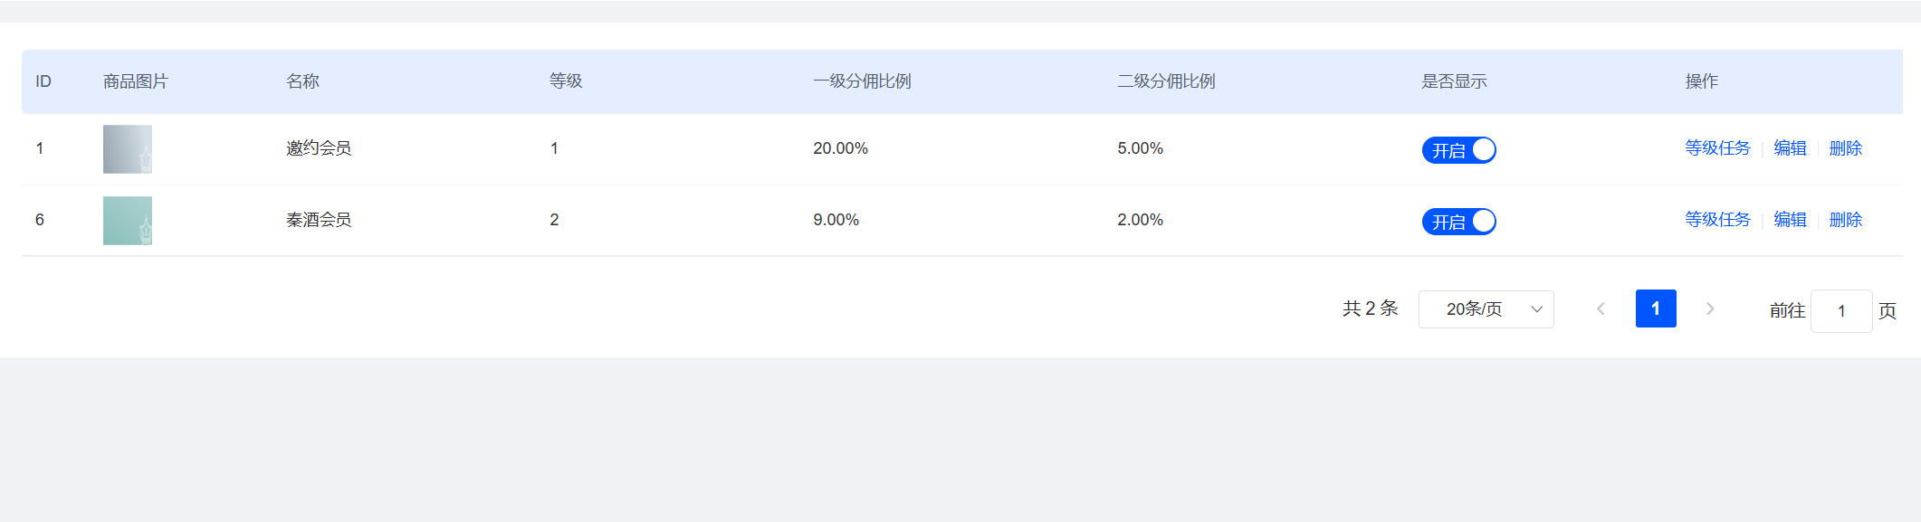Toggle off display switch for 秦酒会员
The width and height of the screenshot is (1921, 522).
pyautogui.click(x=1458, y=222)
